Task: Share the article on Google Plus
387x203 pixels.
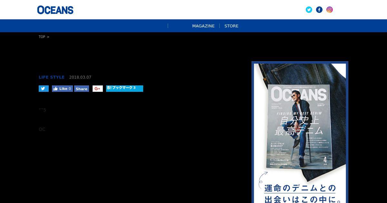Action: tap(98, 89)
